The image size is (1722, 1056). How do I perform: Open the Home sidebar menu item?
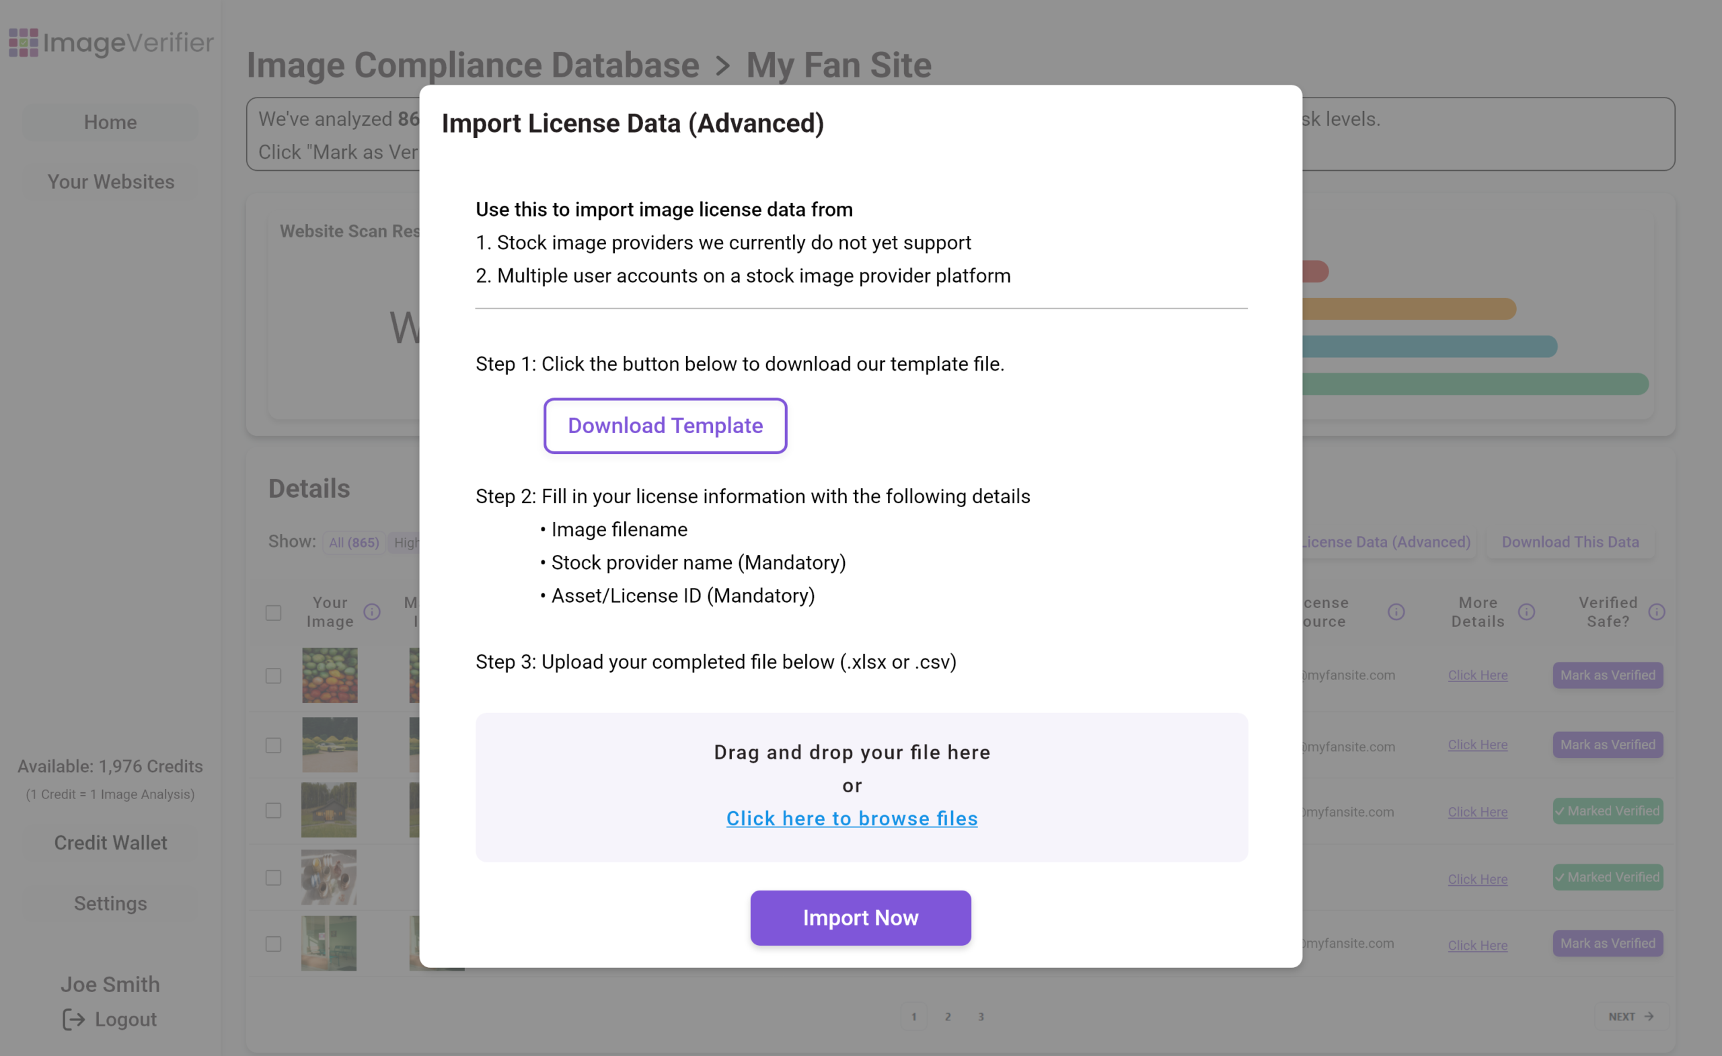pyautogui.click(x=110, y=122)
